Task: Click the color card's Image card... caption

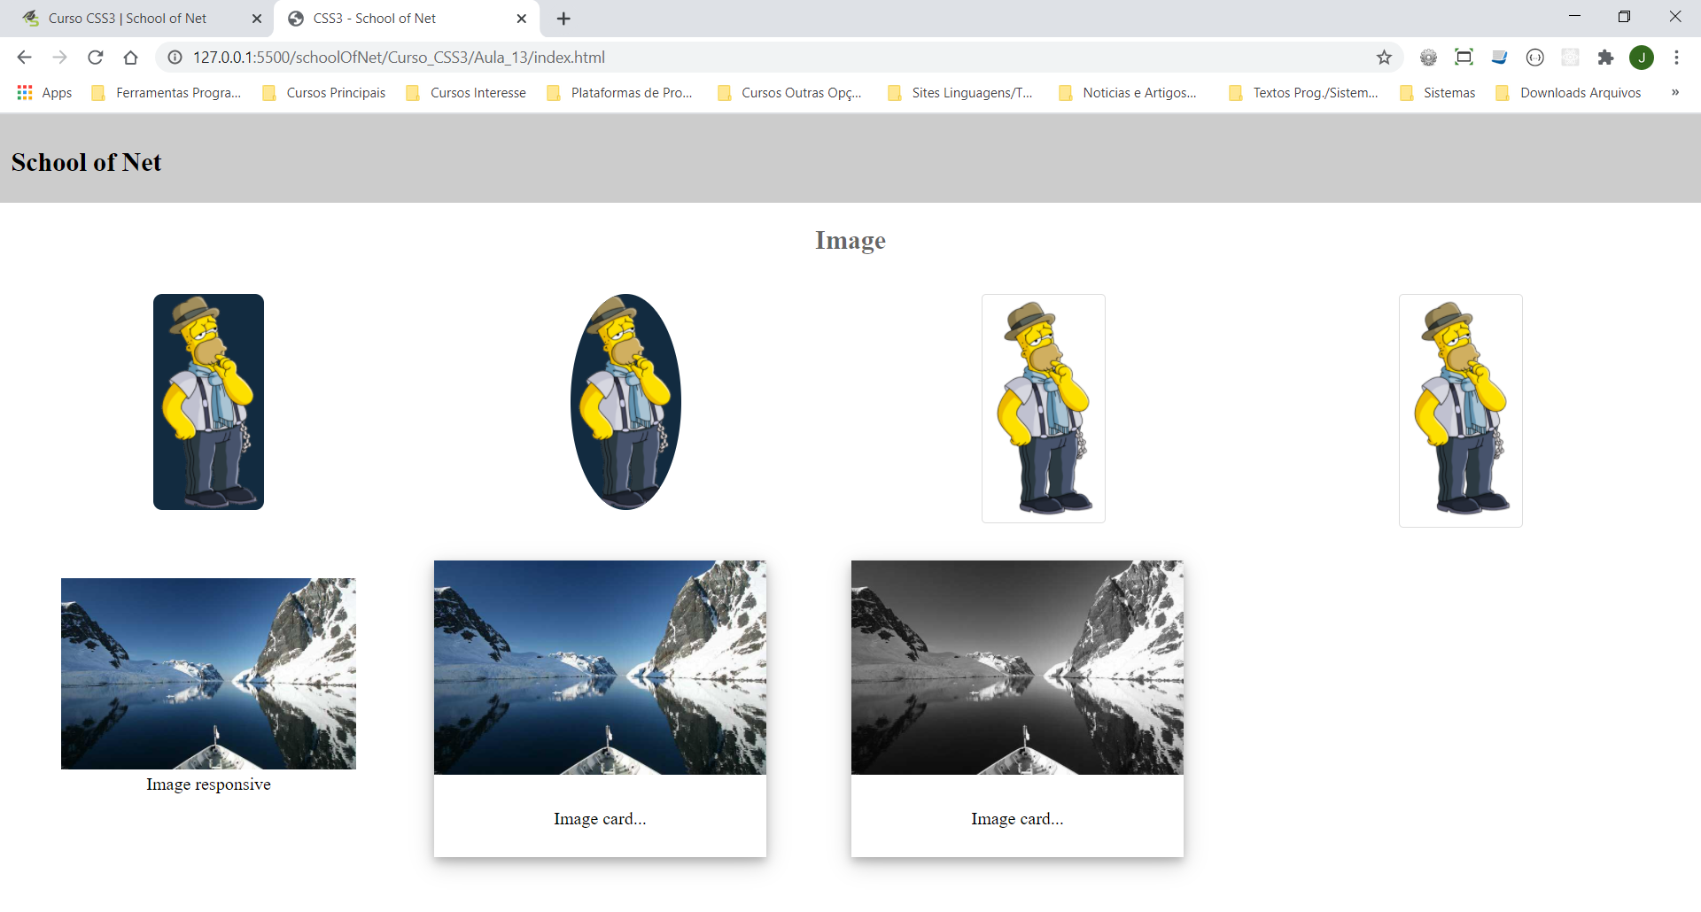Action: [x=600, y=819]
